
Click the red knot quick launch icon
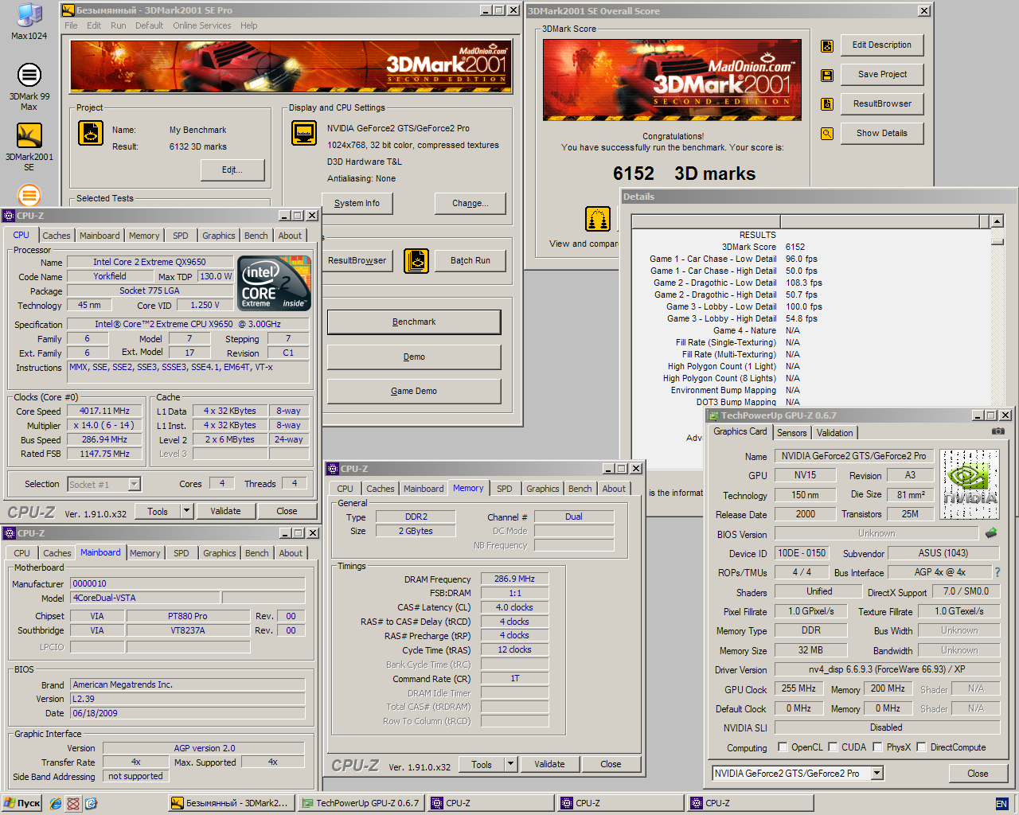coord(72,804)
